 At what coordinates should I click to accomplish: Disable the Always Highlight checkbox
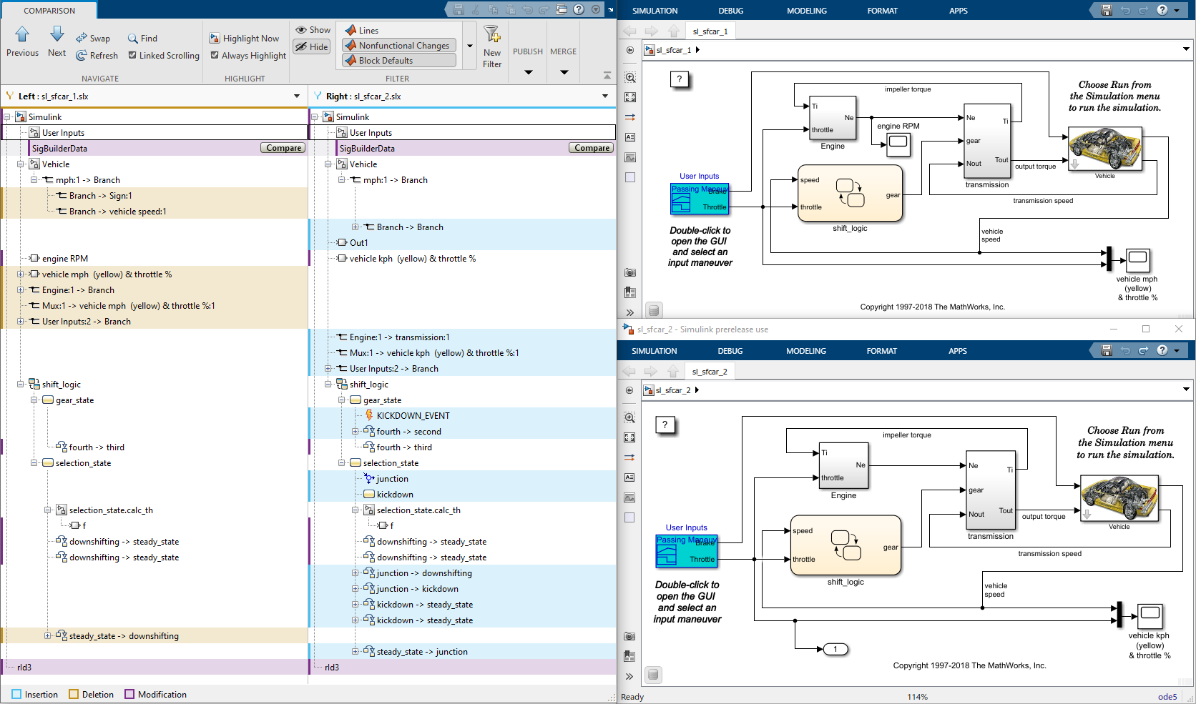(x=215, y=55)
